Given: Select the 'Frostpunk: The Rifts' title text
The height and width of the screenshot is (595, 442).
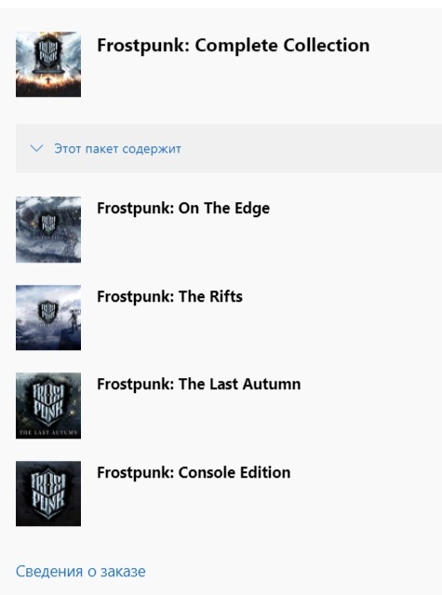Looking at the screenshot, I should pyautogui.click(x=170, y=296).
